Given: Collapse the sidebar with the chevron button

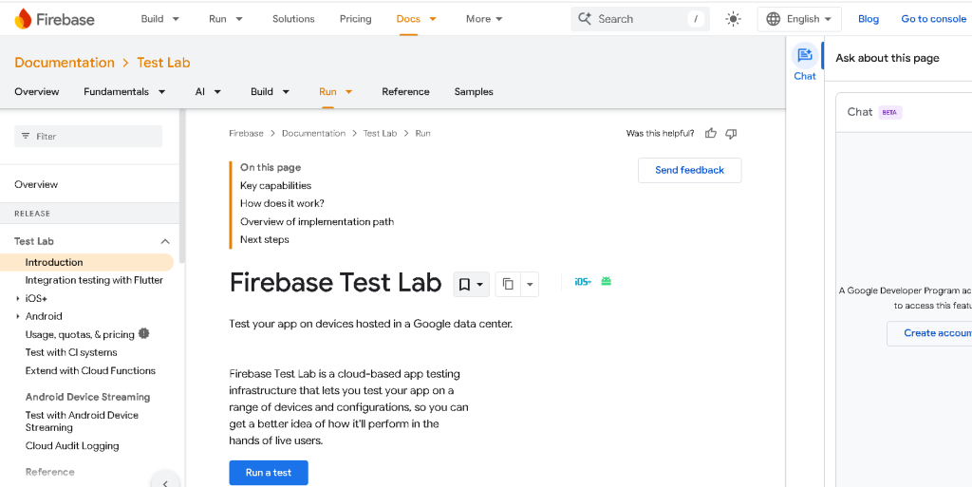Looking at the screenshot, I should pos(165,482).
